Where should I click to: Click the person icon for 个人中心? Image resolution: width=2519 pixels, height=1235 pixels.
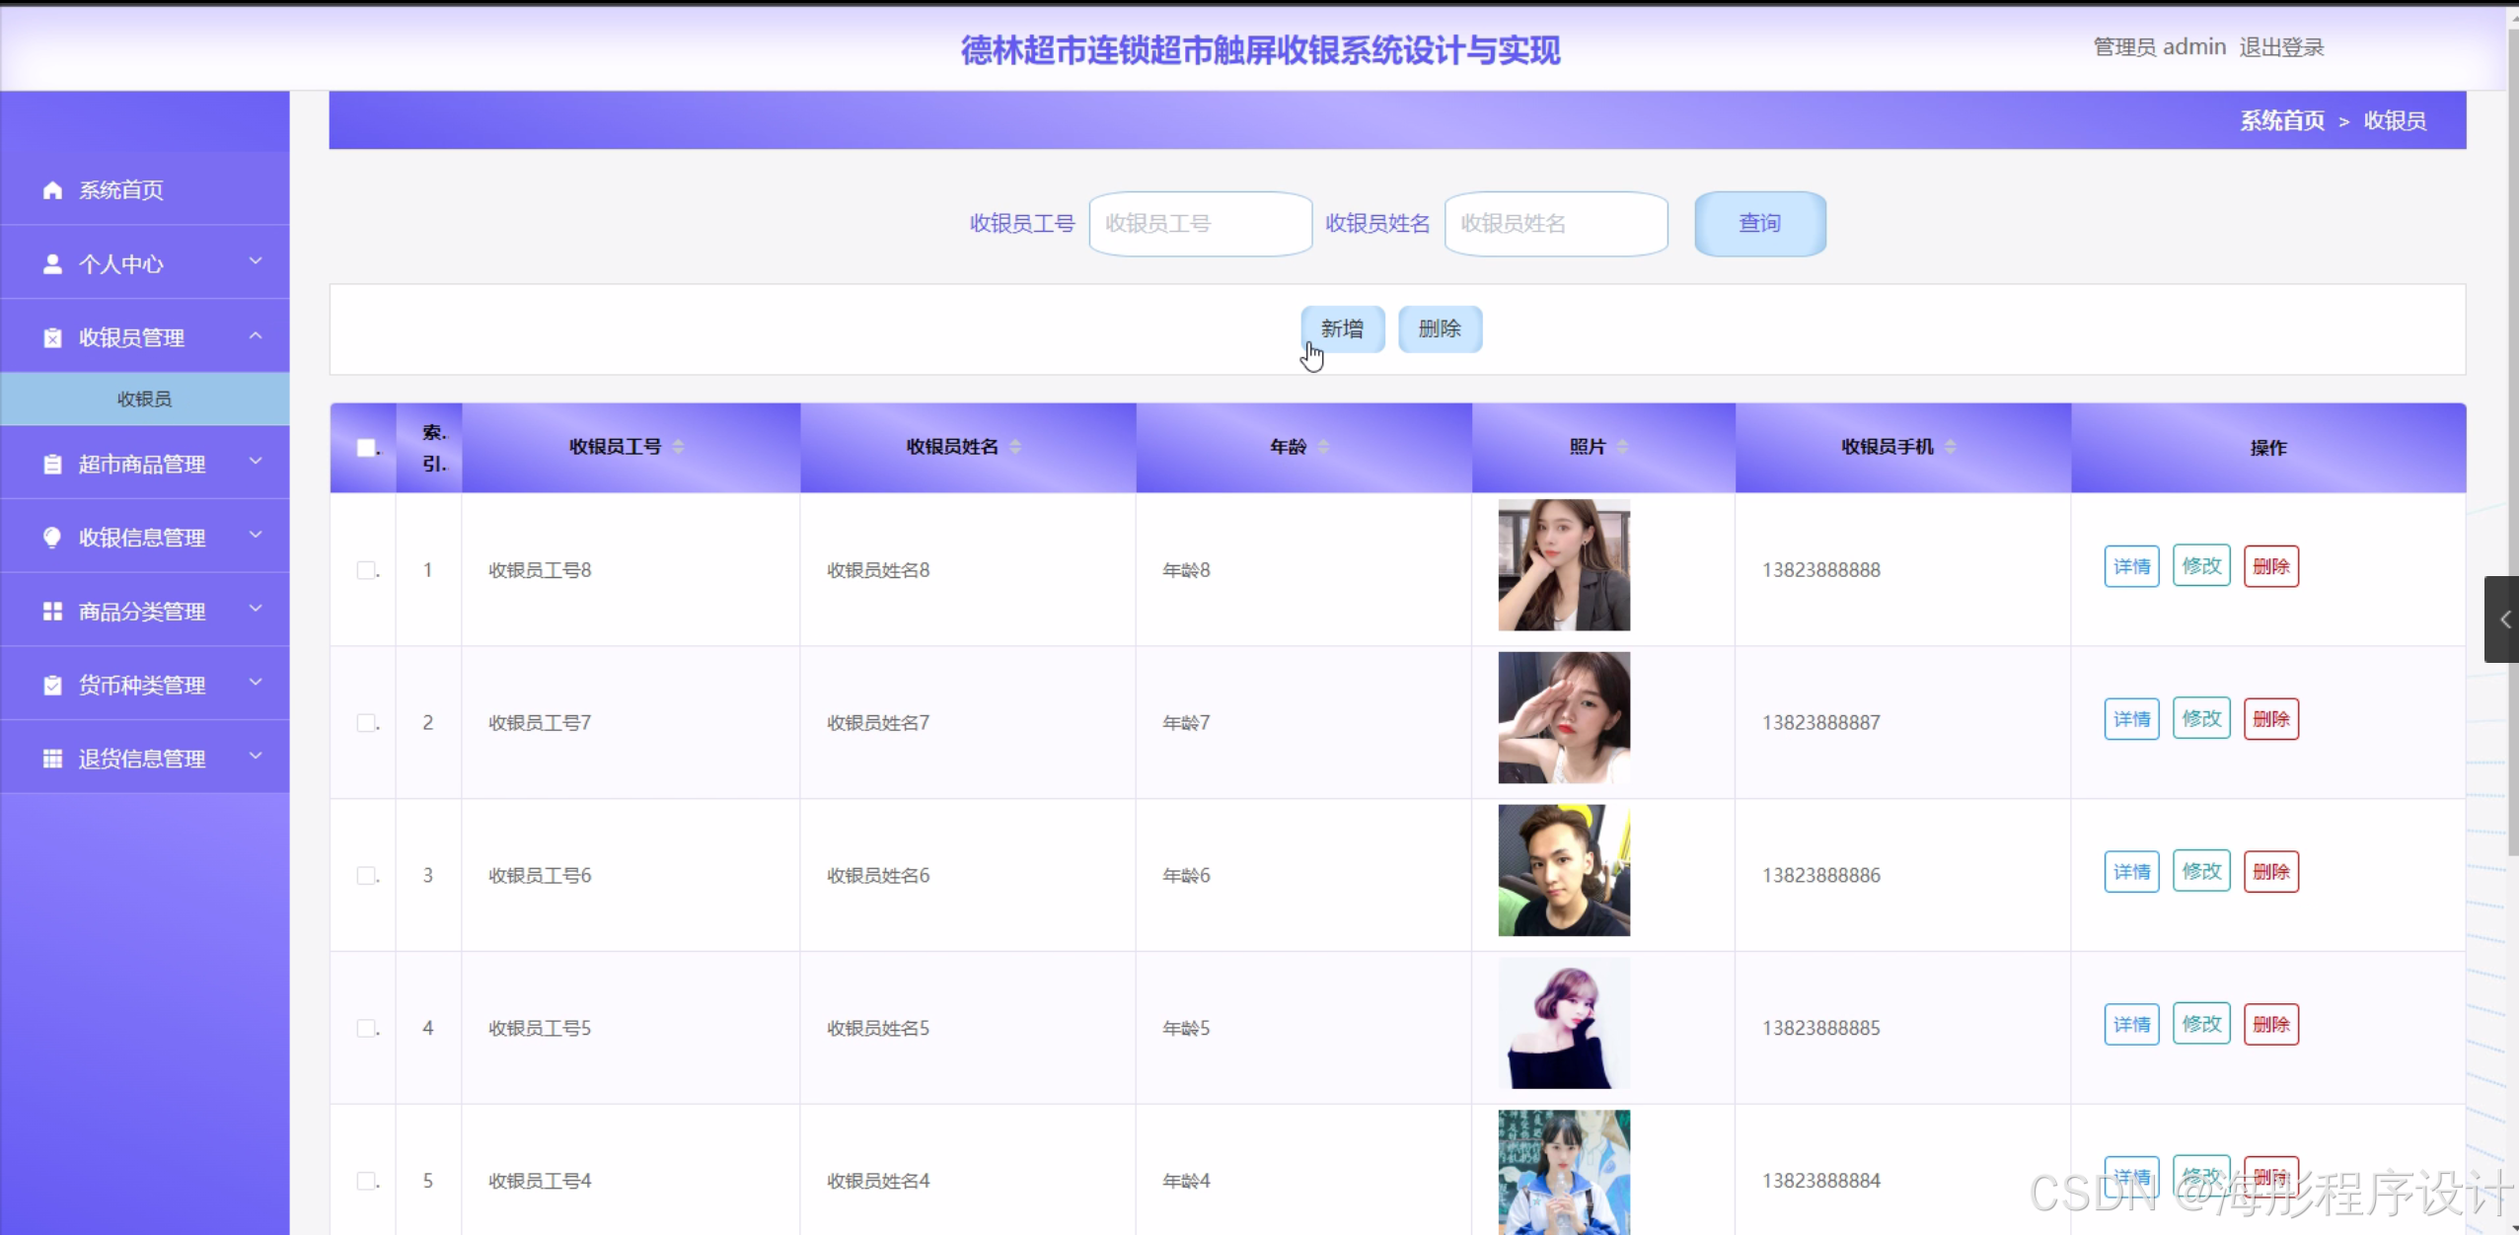(52, 264)
